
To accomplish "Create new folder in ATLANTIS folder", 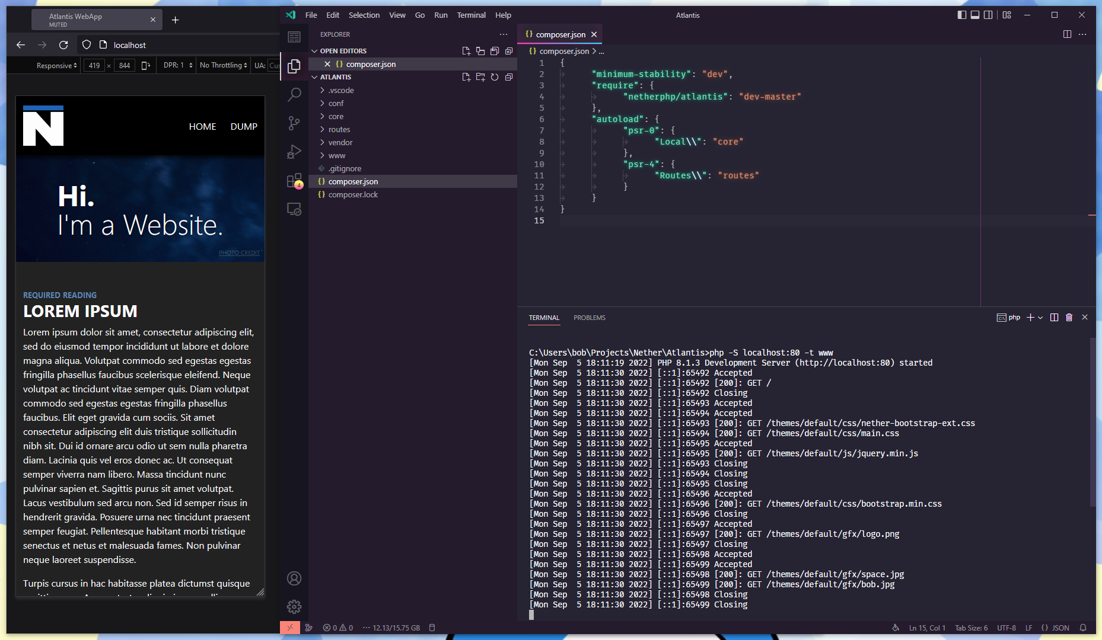I will (480, 77).
